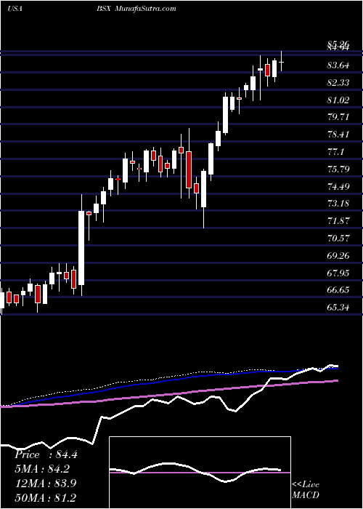Click the tall white breakout candle near 70
The height and width of the screenshot is (509, 363).
click(81, 245)
